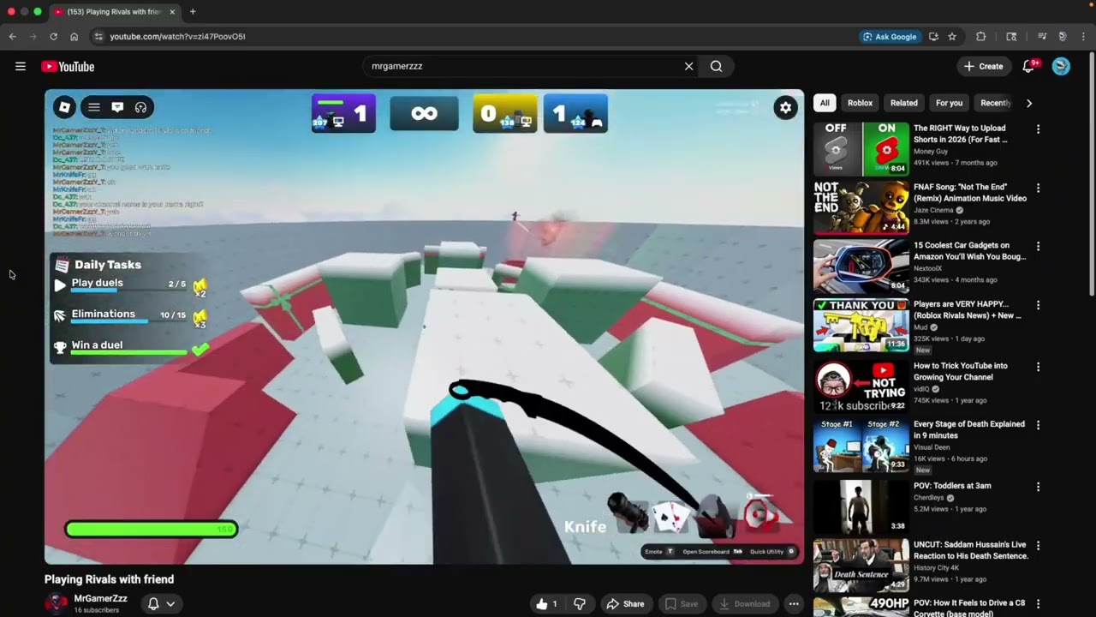Open the Every Stage of Death Explained title
Image resolution: width=1096 pixels, height=617 pixels.
click(969, 429)
